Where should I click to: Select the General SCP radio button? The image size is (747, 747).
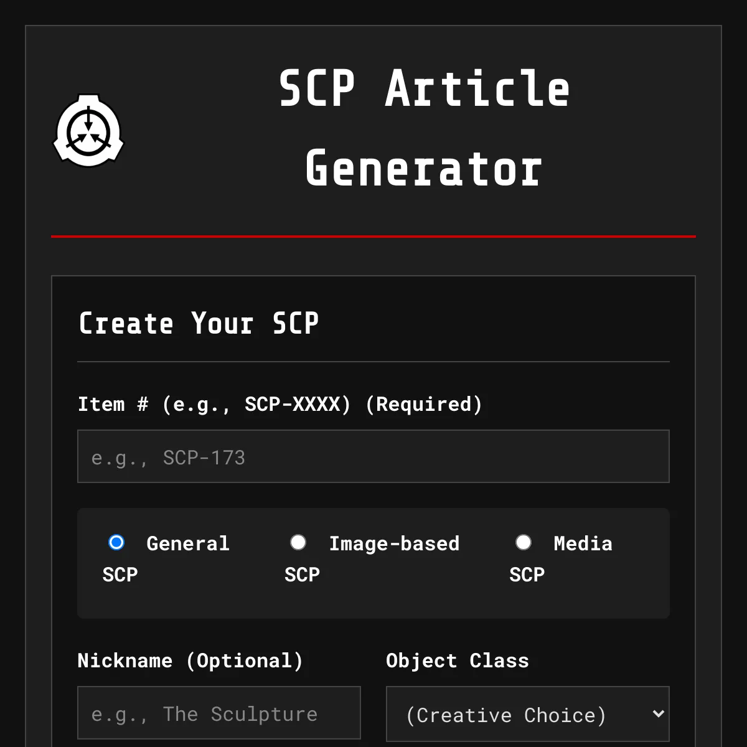point(116,542)
